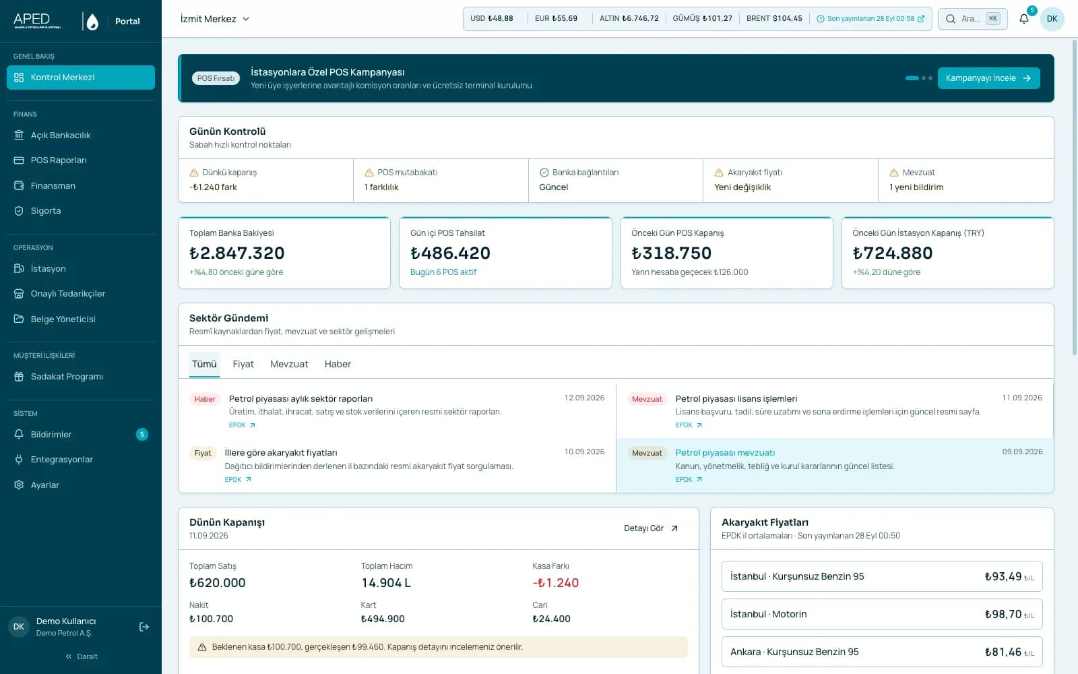Viewport: 1078px width, 674px height.
Task: Open the POS mutabakatı control item
Action: (441, 181)
